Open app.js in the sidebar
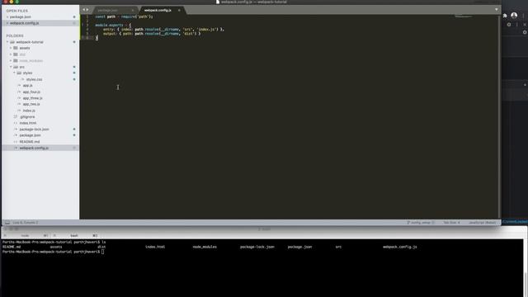The image size is (528, 297). point(27,86)
